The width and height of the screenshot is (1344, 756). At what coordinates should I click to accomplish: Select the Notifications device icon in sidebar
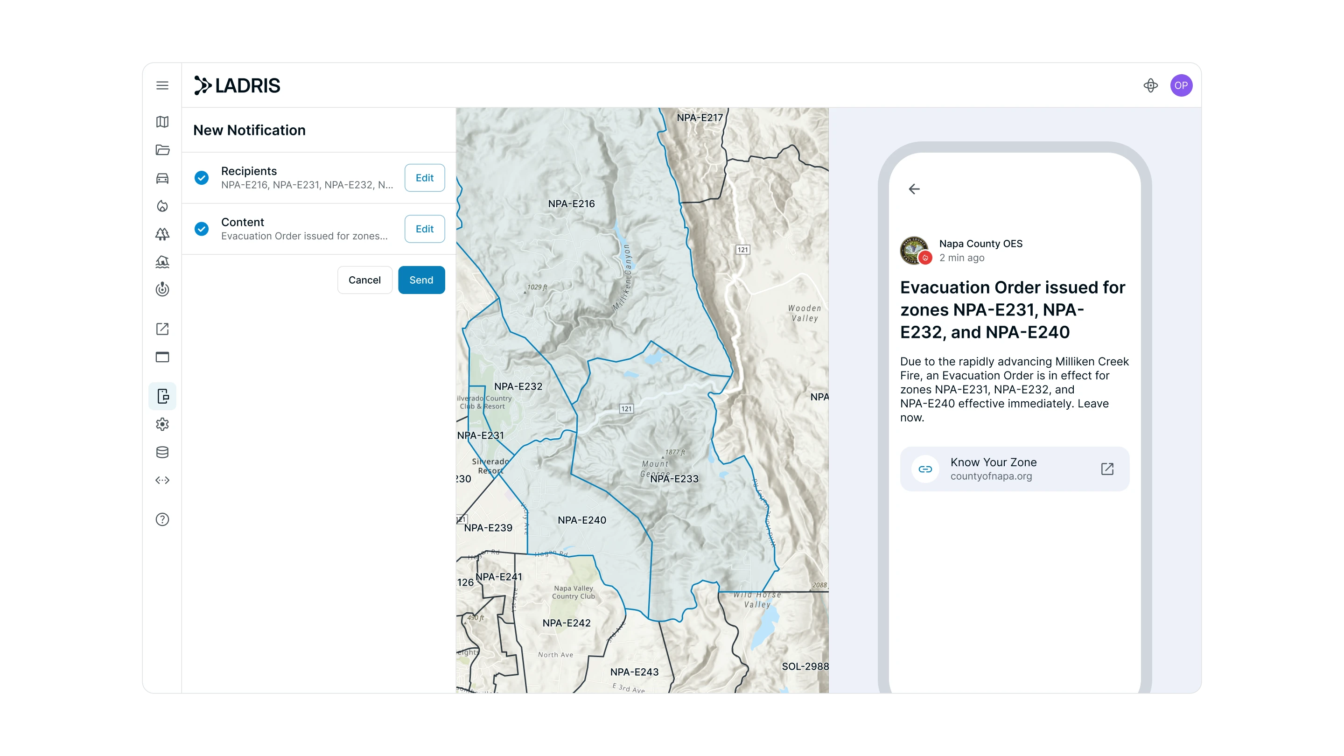(162, 396)
